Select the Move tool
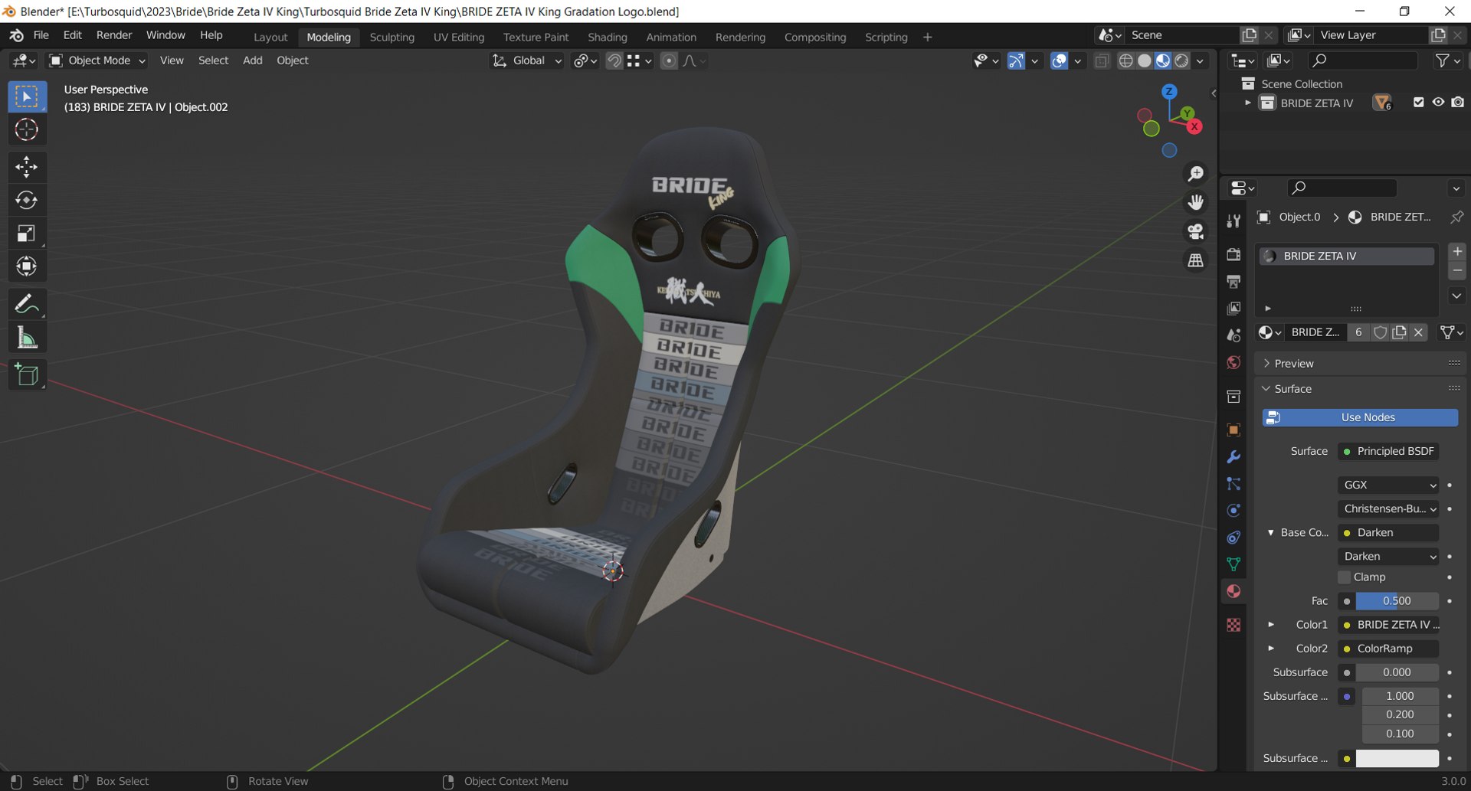The image size is (1471, 791). tap(27, 166)
